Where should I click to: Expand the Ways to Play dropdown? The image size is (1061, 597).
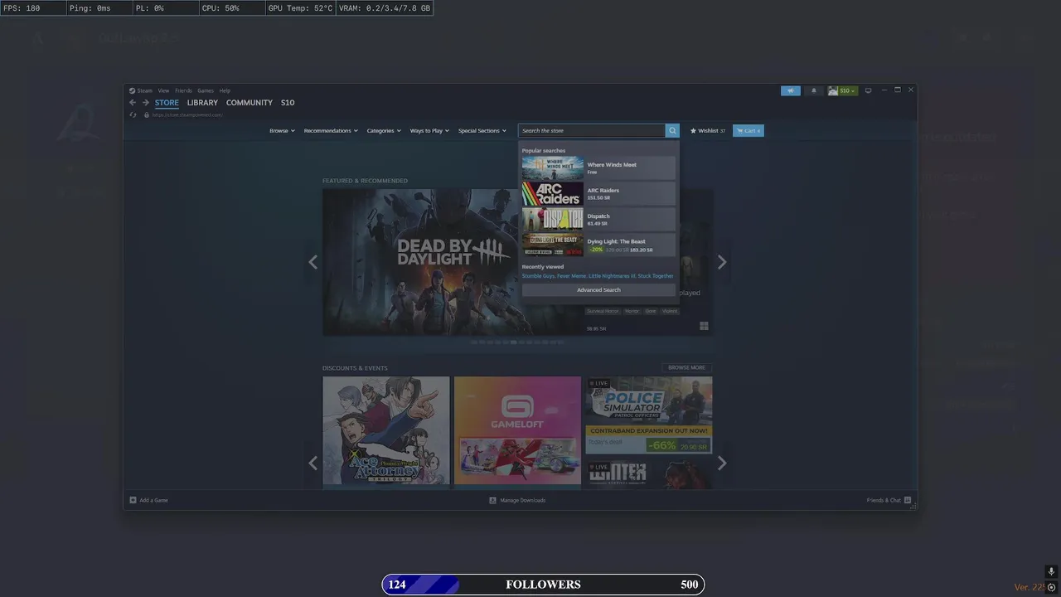click(429, 130)
